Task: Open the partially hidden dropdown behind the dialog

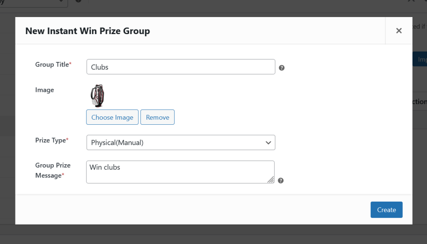Action: [33, 2]
